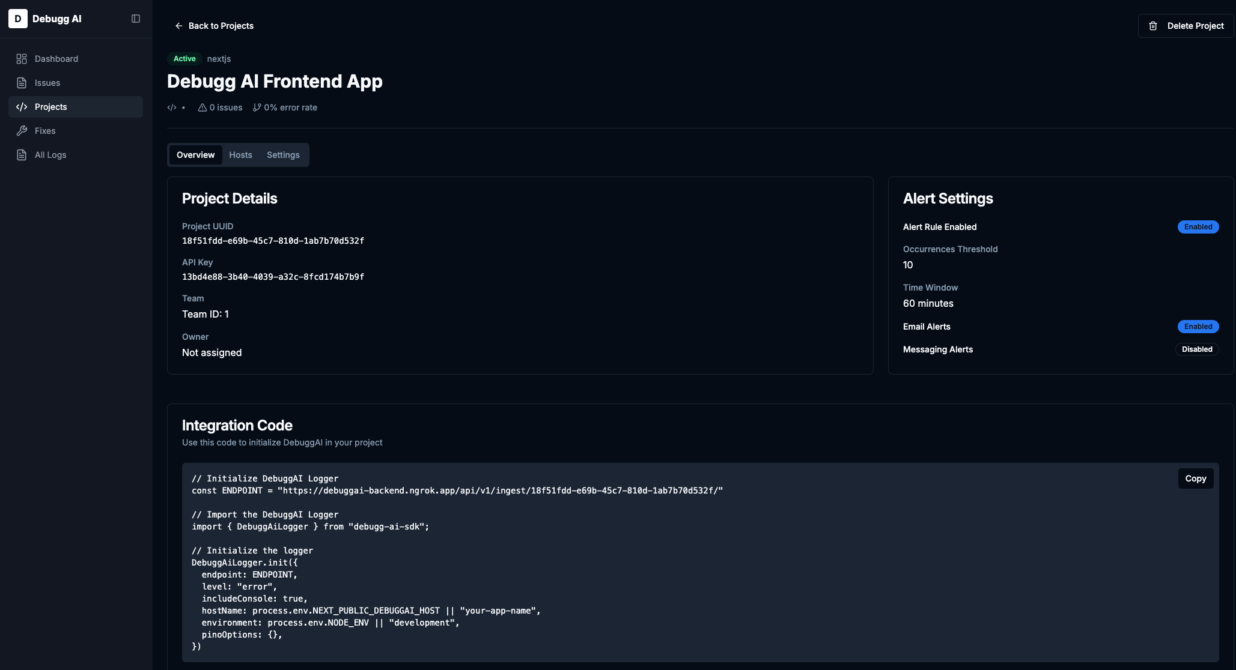Viewport: 1236px width, 670px height.
Task: Switch to the Settings tab
Action: tap(283, 155)
